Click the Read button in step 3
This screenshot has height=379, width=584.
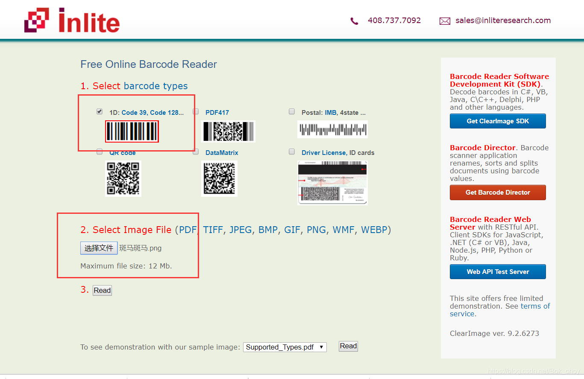point(103,290)
